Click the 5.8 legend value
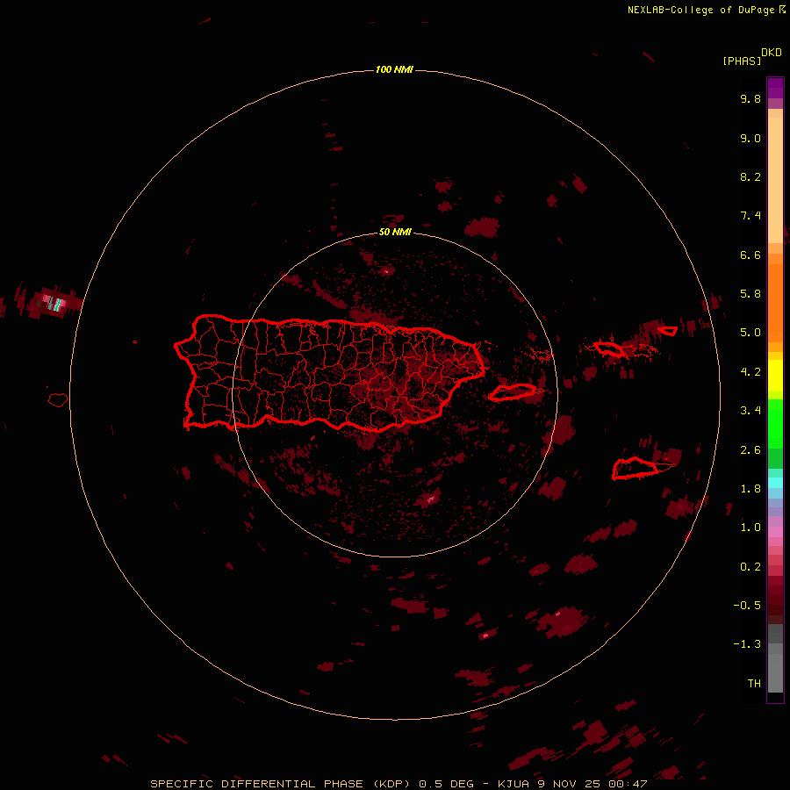790x790 pixels. point(750,294)
